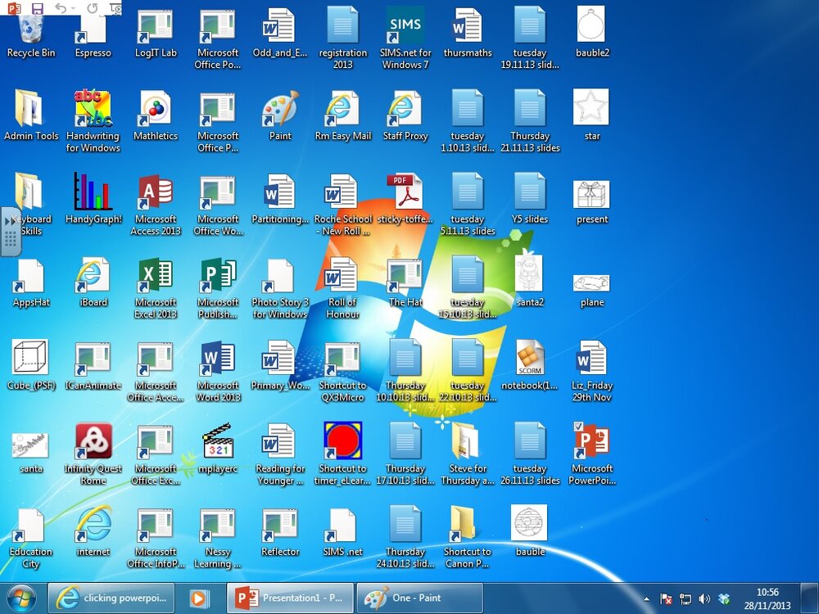Select the internet Explorer desktop icon

pyautogui.click(x=93, y=524)
